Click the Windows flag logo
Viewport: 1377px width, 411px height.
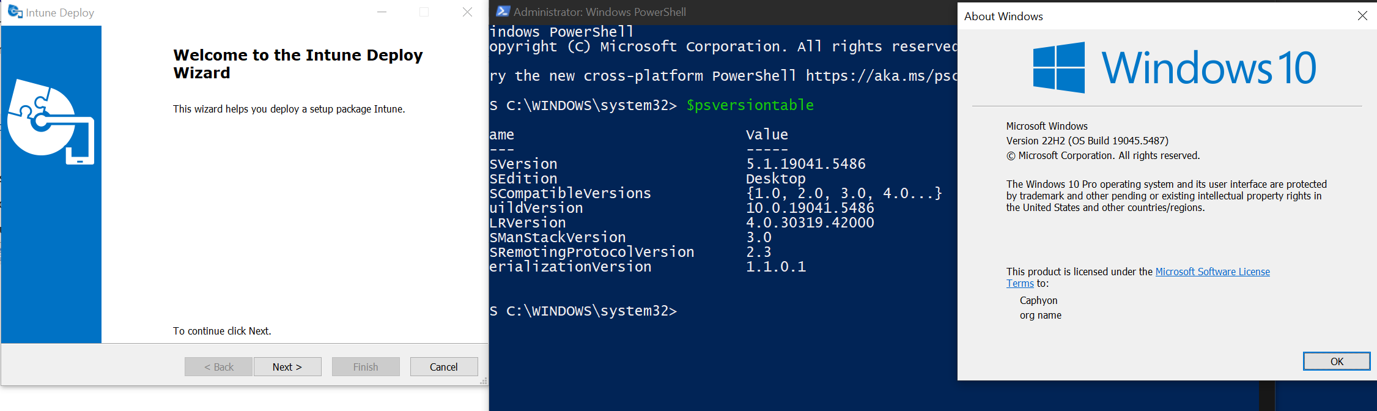click(x=1058, y=67)
